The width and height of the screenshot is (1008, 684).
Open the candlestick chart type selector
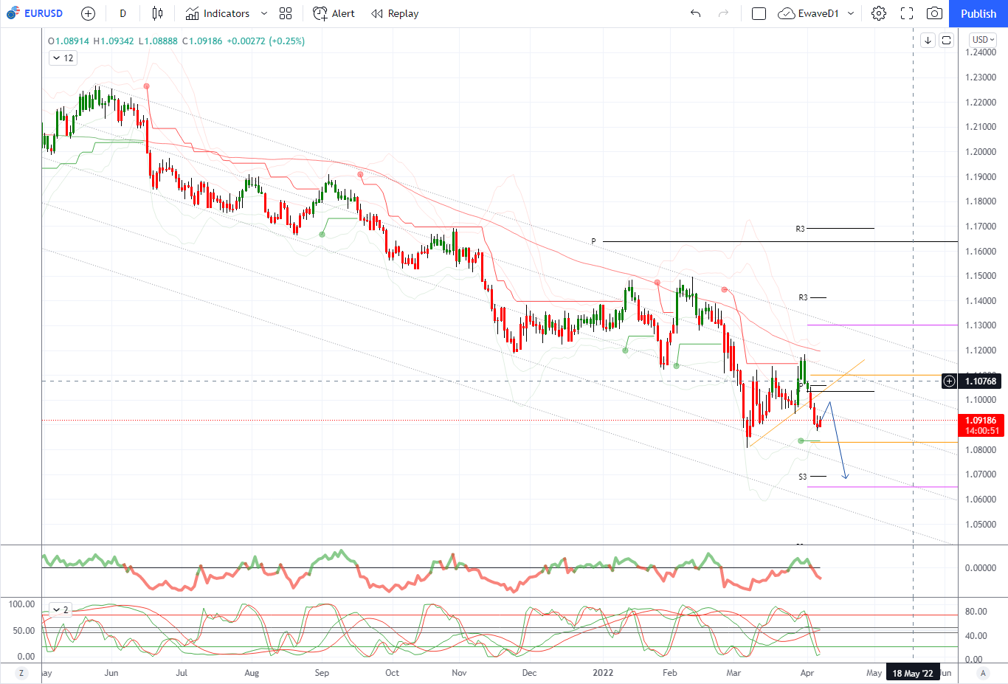(x=157, y=13)
